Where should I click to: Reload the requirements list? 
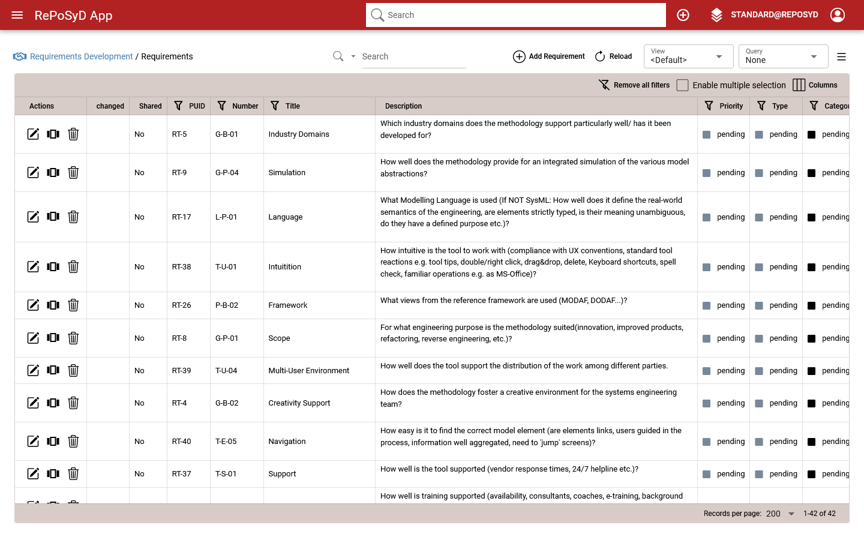(613, 56)
